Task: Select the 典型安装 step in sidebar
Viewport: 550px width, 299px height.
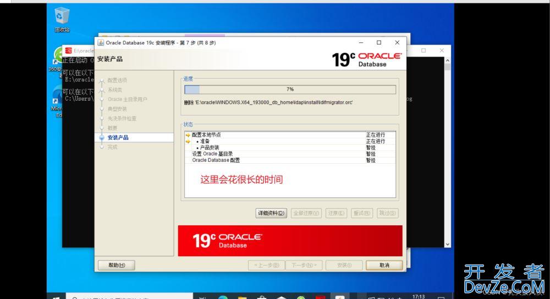Action: 117,109
